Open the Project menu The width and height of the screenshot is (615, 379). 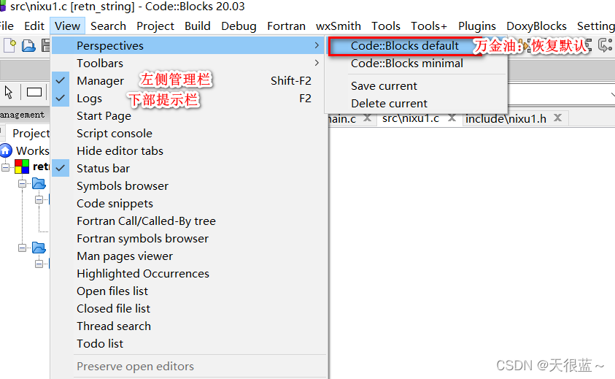[x=155, y=26]
